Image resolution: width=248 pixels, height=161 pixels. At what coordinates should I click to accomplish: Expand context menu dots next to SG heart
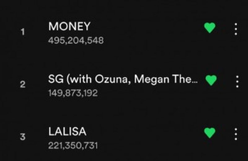(x=237, y=82)
